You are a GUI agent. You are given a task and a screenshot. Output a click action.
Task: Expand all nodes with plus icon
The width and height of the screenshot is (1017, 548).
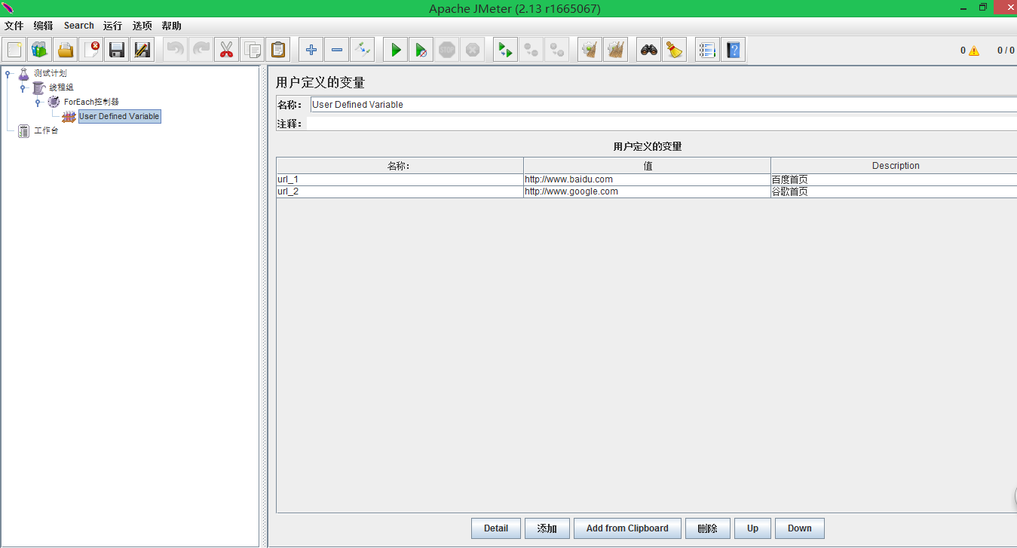tap(311, 51)
